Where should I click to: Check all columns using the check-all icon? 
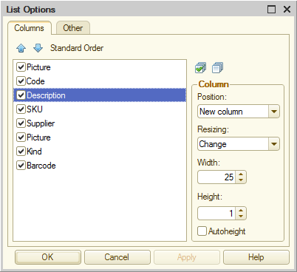200,68
